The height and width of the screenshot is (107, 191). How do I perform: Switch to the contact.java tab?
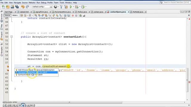pos(98,12)
